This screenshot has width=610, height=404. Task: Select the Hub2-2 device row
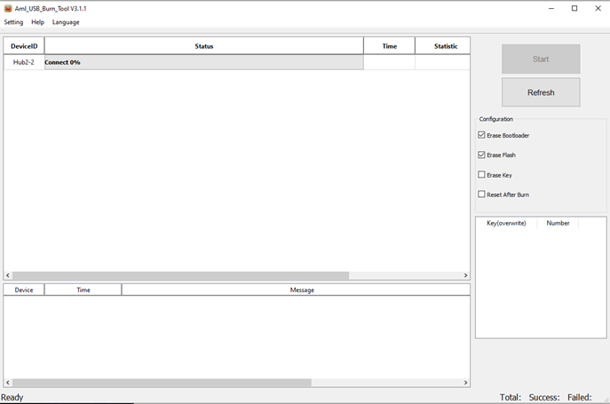coord(24,62)
